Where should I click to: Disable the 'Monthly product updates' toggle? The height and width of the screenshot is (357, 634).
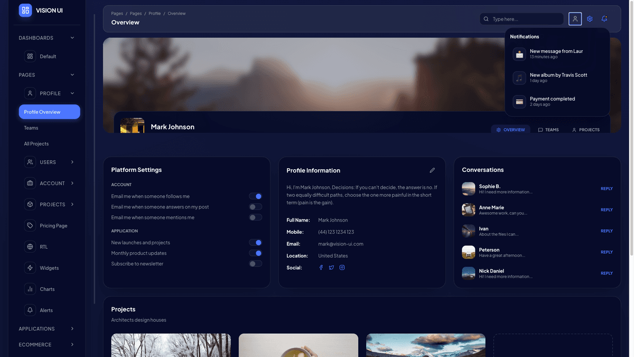point(255,253)
